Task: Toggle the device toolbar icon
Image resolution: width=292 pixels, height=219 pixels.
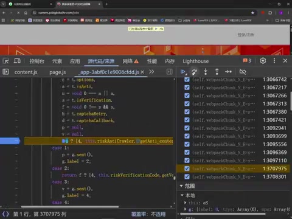Action: coord(17,61)
